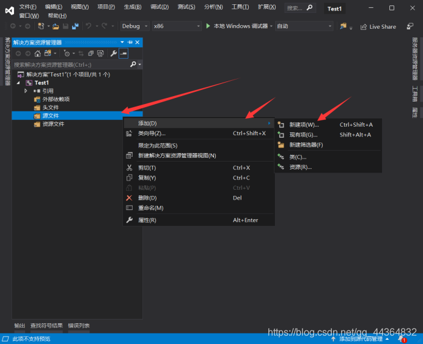
Task: Open the Solution Explorer window options dropdown
Action: tap(122, 42)
